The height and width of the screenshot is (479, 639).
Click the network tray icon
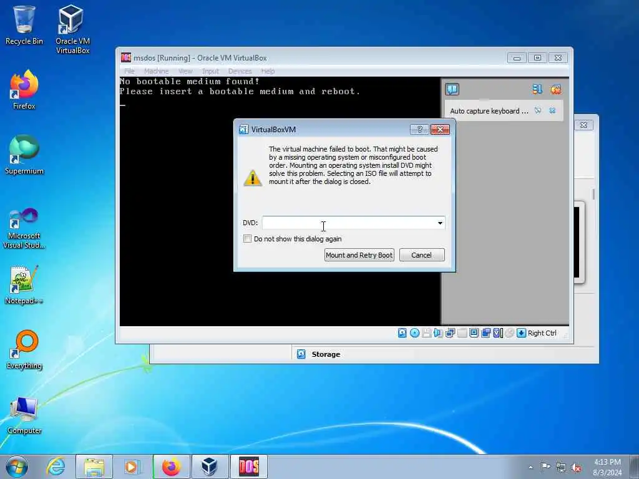pos(561,467)
